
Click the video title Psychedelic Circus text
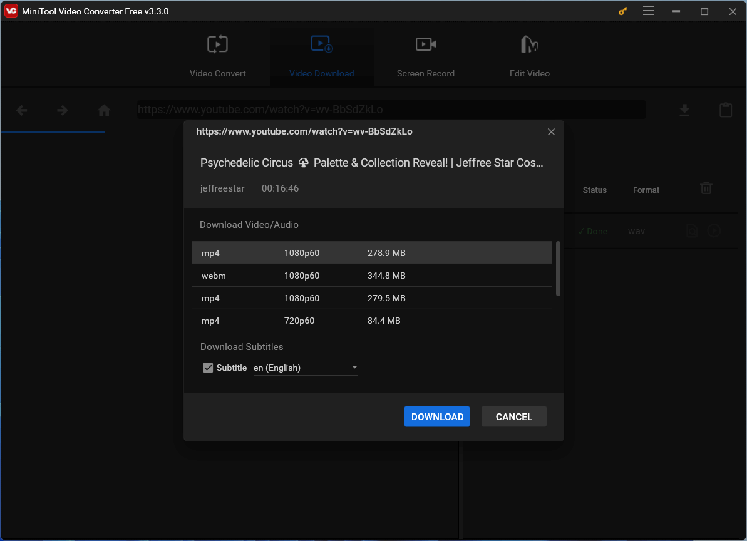point(371,163)
